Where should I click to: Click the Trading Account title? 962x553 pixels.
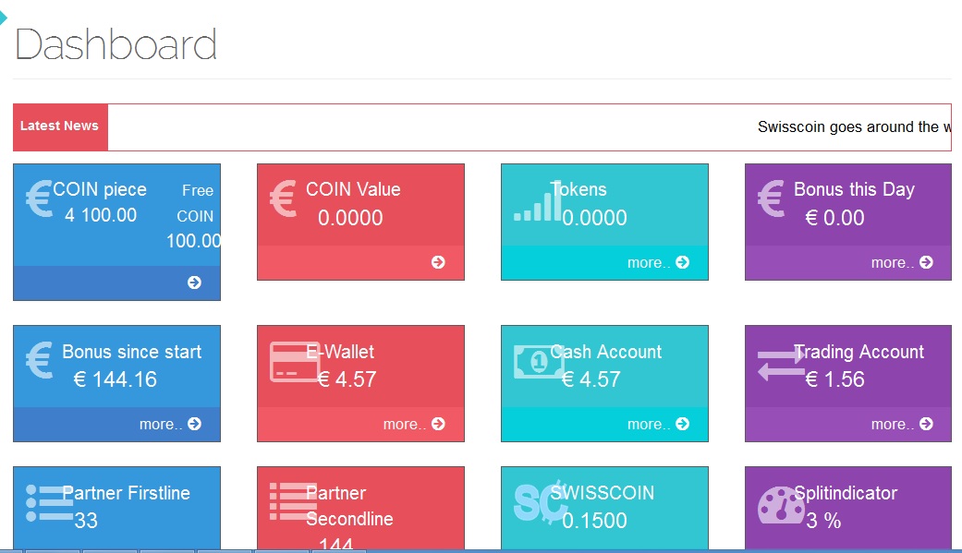pyautogui.click(x=858, y=352)
